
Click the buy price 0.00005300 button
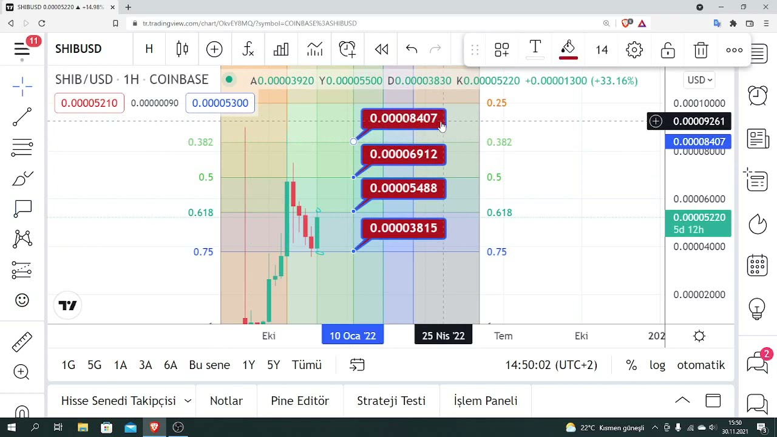click(220, 103)
